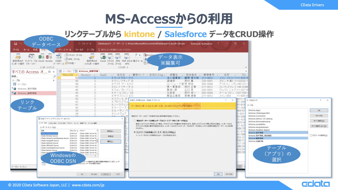The height and width of the screenshot is (190, 338).
Task: Click すべて選択(A) in テーブルのリンク dialog
Action: tap(319, 121)
